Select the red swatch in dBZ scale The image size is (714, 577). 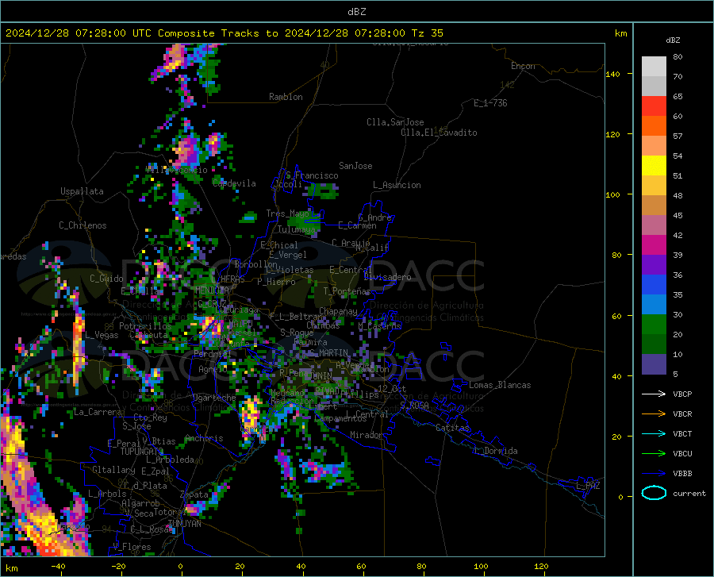(654, 106)
